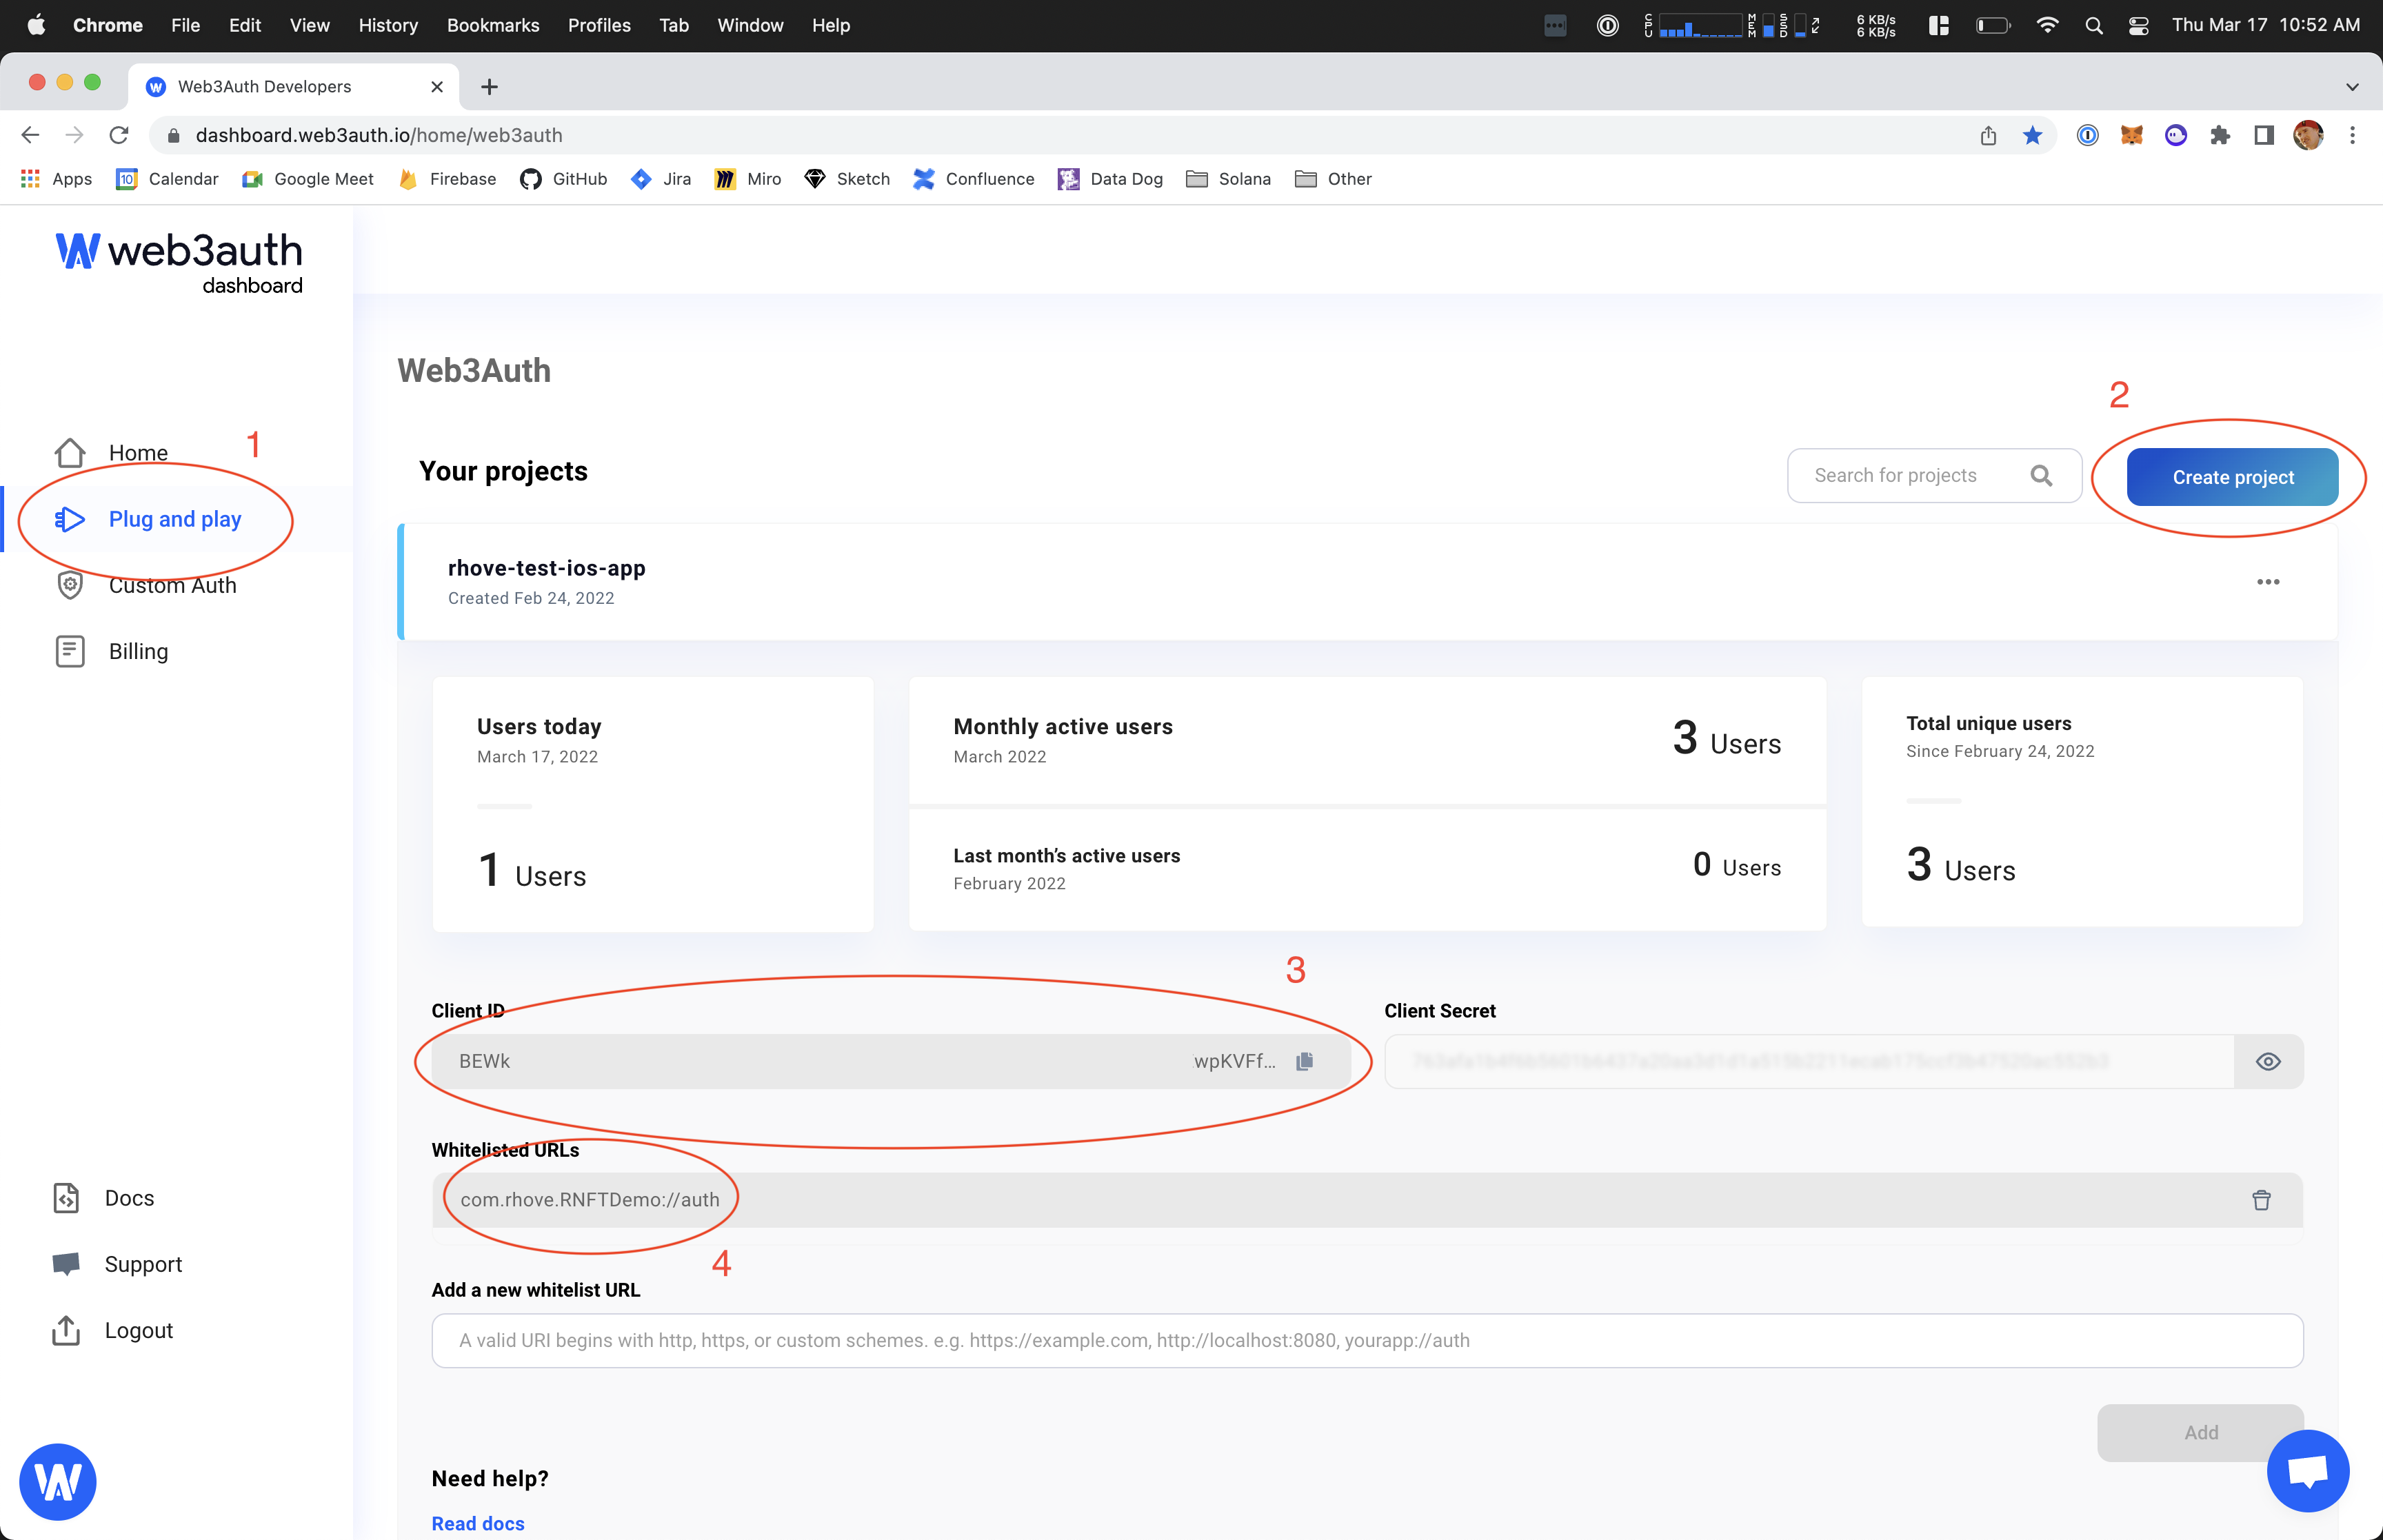The height and width of the screenshot is (1540, 2383).
Task: Open the three-dot menu for rhove-test-ios-app
Action: [2268, 582]
